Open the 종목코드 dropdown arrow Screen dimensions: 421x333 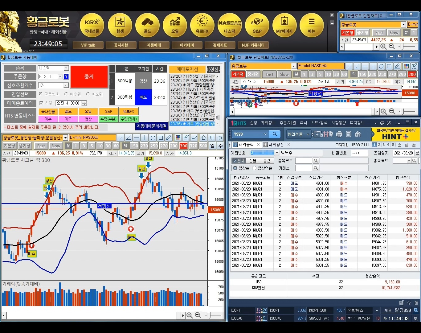409,161
